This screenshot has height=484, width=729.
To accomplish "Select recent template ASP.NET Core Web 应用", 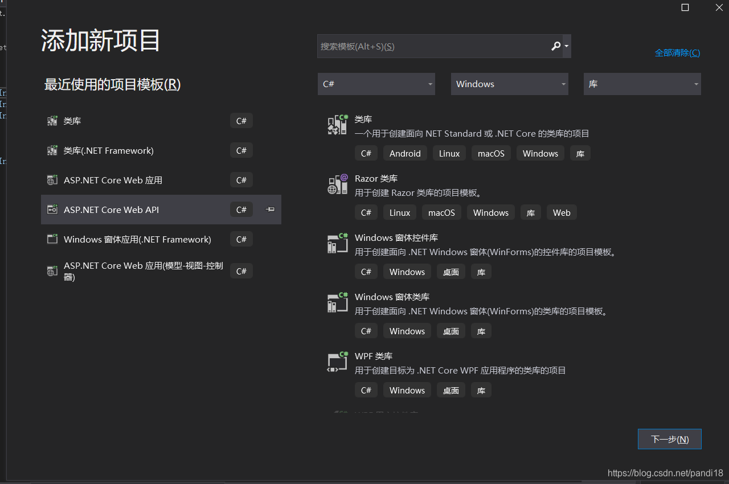I will tap(161, 180).
